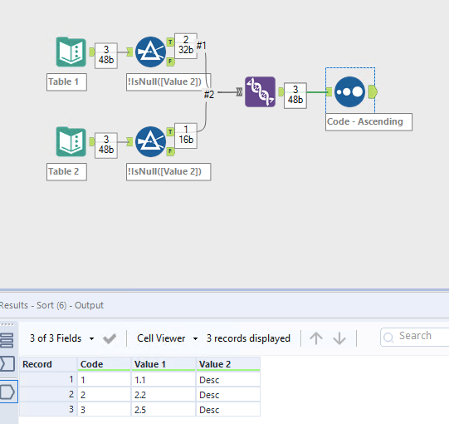Viewport: 449px width, 424px height.
Task: Select cell with Value 1 of 1.1
Action: (163, 380)
